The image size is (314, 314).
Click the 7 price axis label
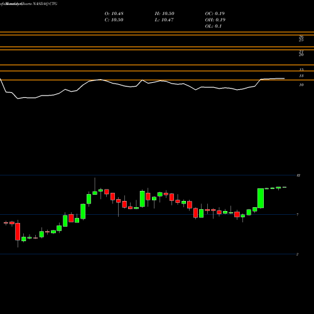point(298,215)
